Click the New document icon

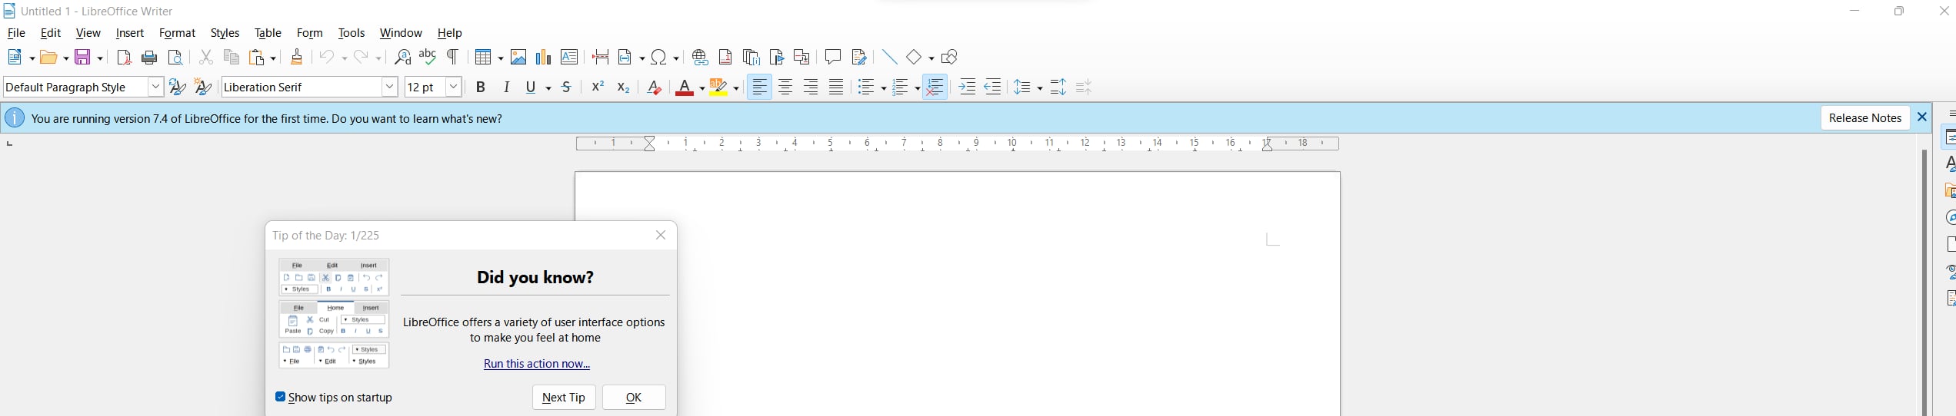15,58
